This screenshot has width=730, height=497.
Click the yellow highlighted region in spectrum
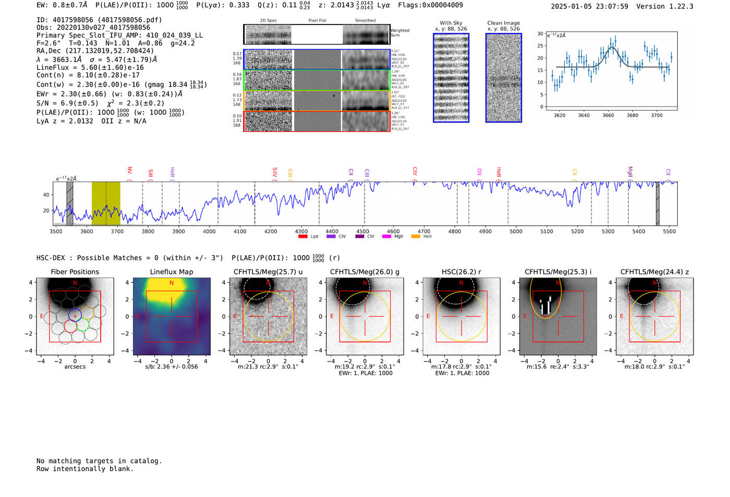(106, 203)
